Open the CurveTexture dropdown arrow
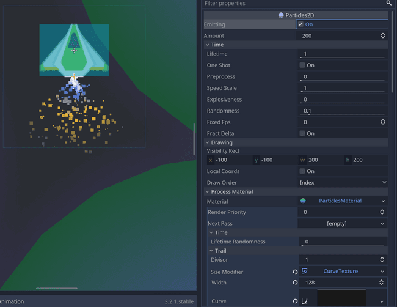The width and height of the screenshot is (397, 307). 382,272
